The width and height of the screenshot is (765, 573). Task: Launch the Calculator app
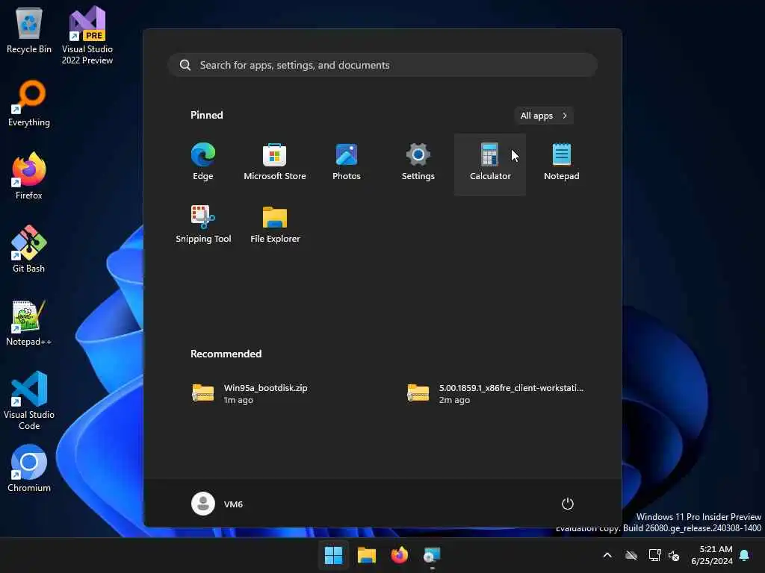(x=490, y=163)
